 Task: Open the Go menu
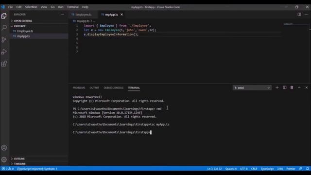[x=52, y=7]
